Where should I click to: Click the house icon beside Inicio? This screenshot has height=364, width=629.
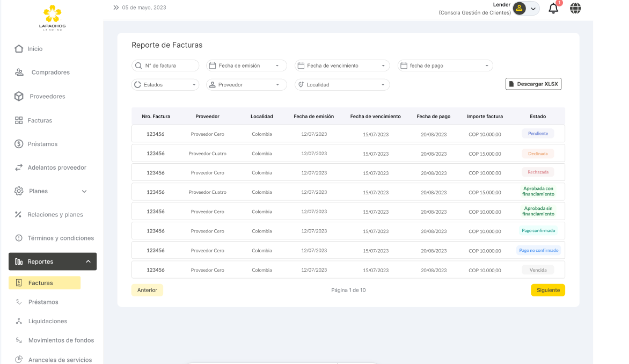[x=19, y=49]
